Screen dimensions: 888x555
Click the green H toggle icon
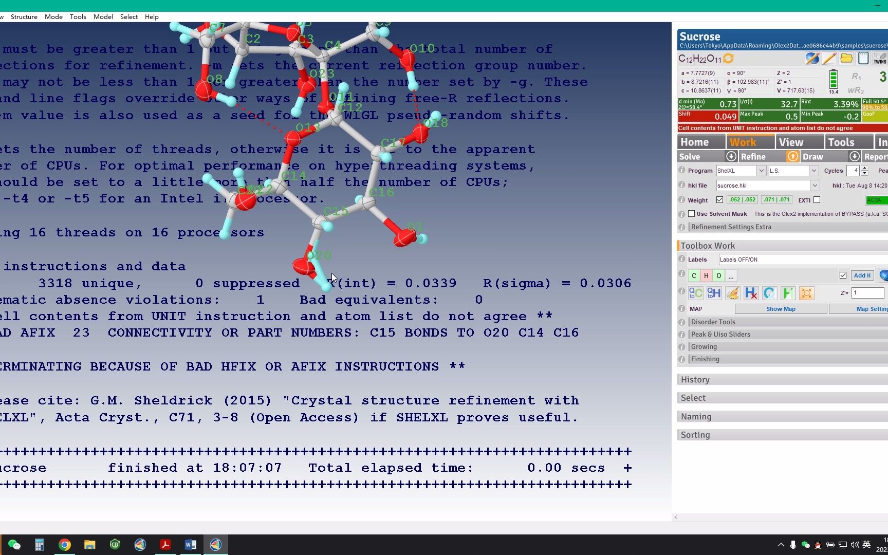788,293
